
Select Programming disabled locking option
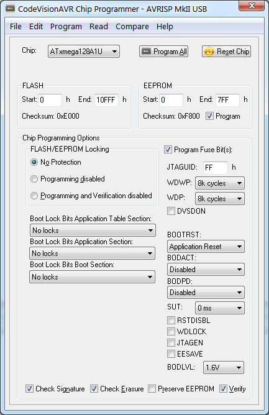pyautogui.click(x=34, y=179)
